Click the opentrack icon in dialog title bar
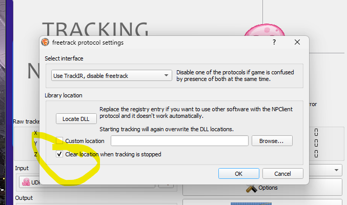The image size is (347, 205). (x=45, y=42)
